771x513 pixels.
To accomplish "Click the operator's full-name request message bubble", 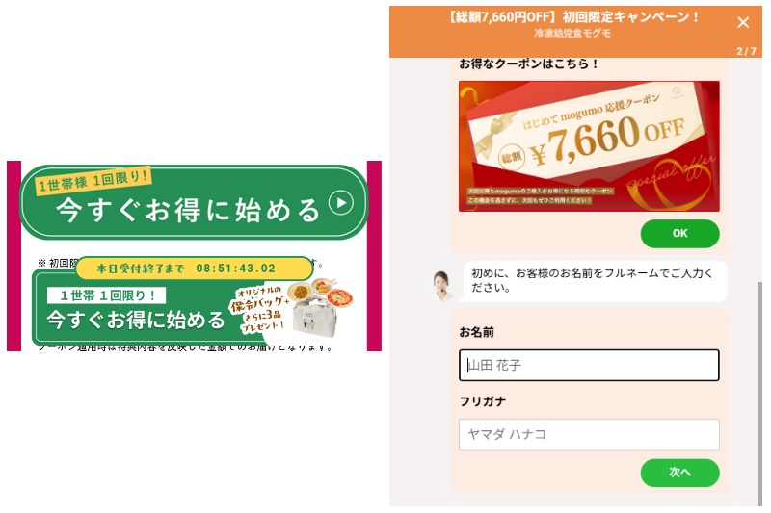I will pyautogui.click(x=595, y=280).
